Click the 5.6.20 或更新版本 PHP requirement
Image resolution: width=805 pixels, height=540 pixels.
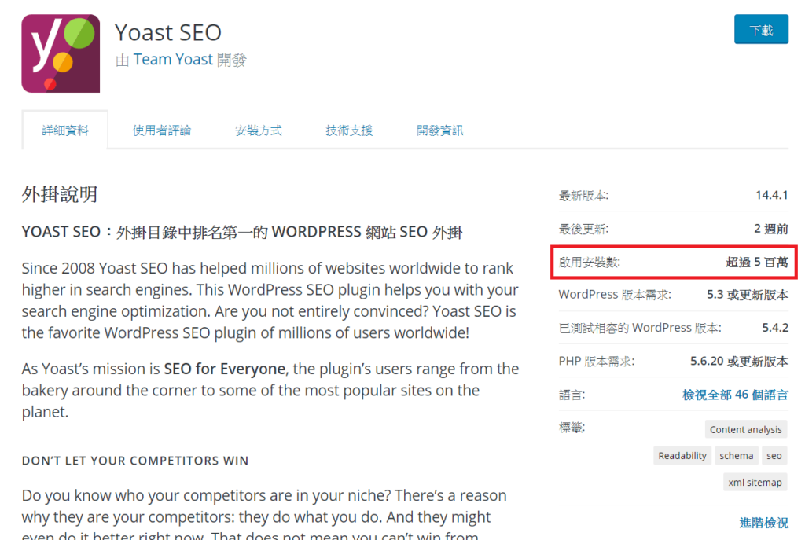pos(739,362)
